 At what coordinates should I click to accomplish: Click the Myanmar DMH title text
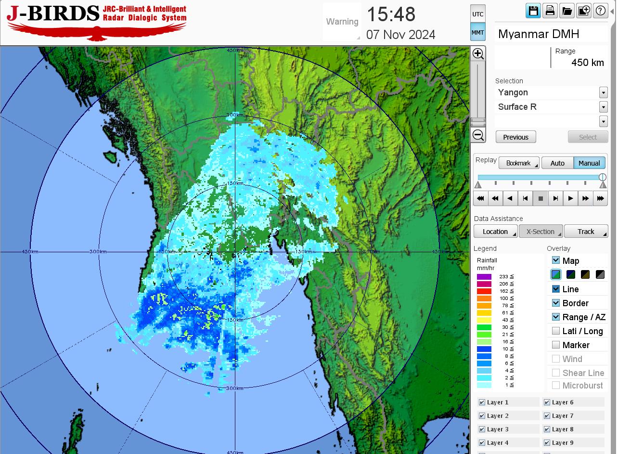[x=539, y=34]
